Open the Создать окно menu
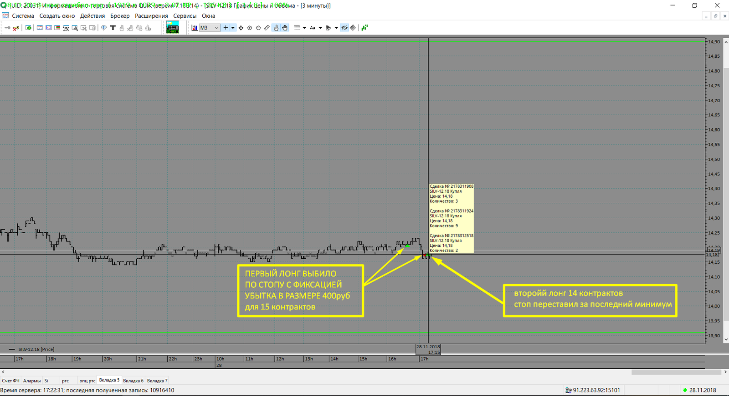 (57, 16)
